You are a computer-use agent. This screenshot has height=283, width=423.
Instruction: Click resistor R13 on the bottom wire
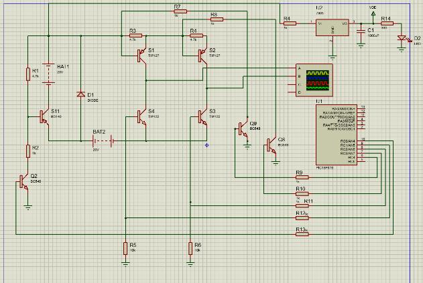coord(302,234)
